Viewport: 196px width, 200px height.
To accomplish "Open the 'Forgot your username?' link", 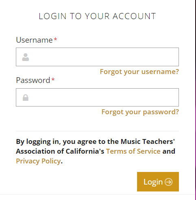I will [x=139, y=72].
